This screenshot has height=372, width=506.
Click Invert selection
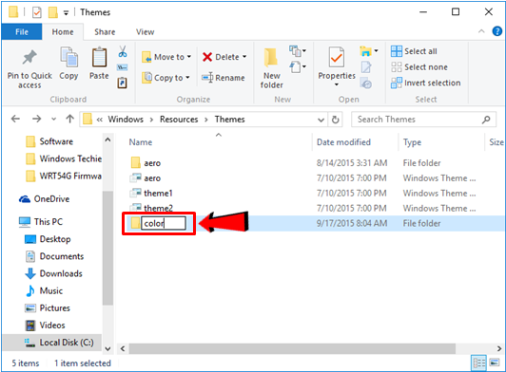click(x=426, y=83)
